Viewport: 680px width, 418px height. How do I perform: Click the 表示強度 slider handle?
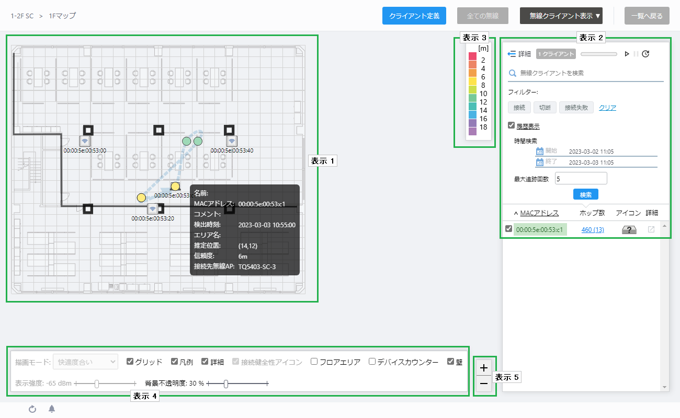pos(97,384)
